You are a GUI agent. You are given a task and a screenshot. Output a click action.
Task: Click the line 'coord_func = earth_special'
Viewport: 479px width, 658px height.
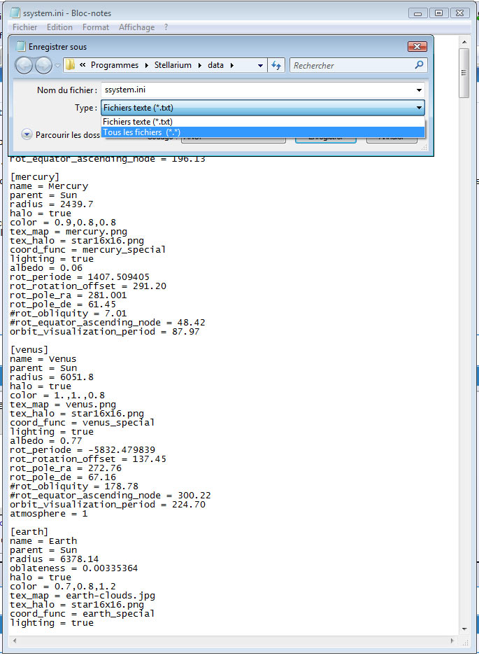click(82, 613)
